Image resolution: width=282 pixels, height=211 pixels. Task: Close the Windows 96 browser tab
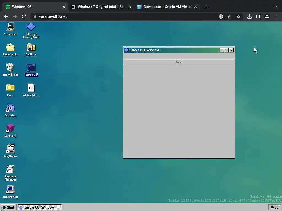point(64,7)
